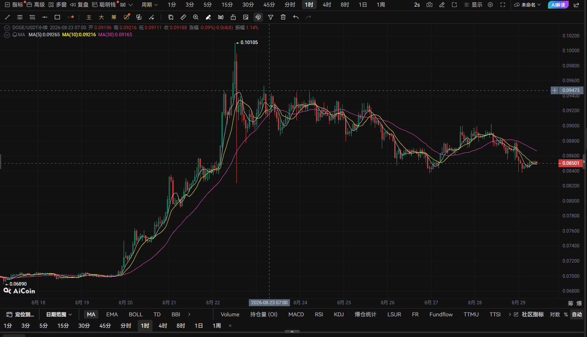This screenshot has height=337, width=587.
Task: Switch to the BOLL indicator tab
Action: click(x=136, y=314)
